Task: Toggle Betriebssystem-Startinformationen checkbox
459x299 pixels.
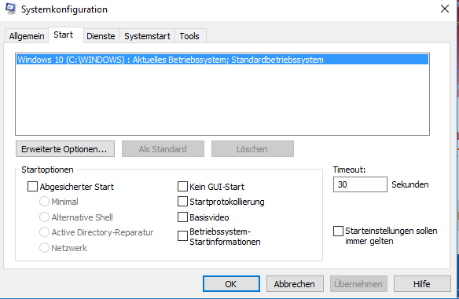Action: tap(182, 236)
